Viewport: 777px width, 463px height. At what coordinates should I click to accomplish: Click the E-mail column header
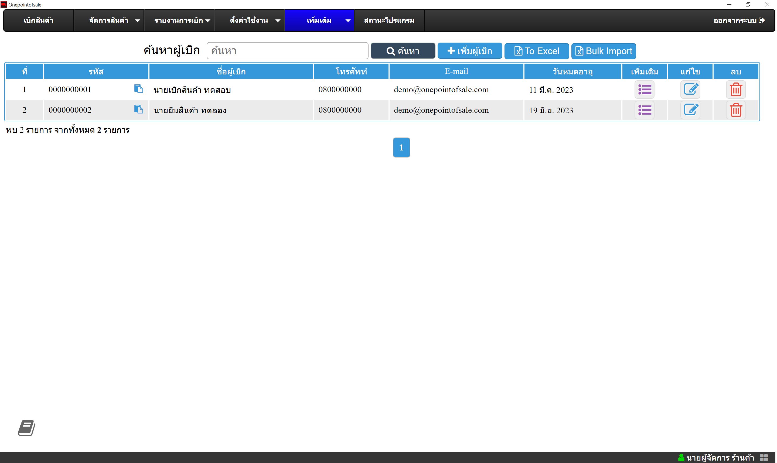pos(456,71)
